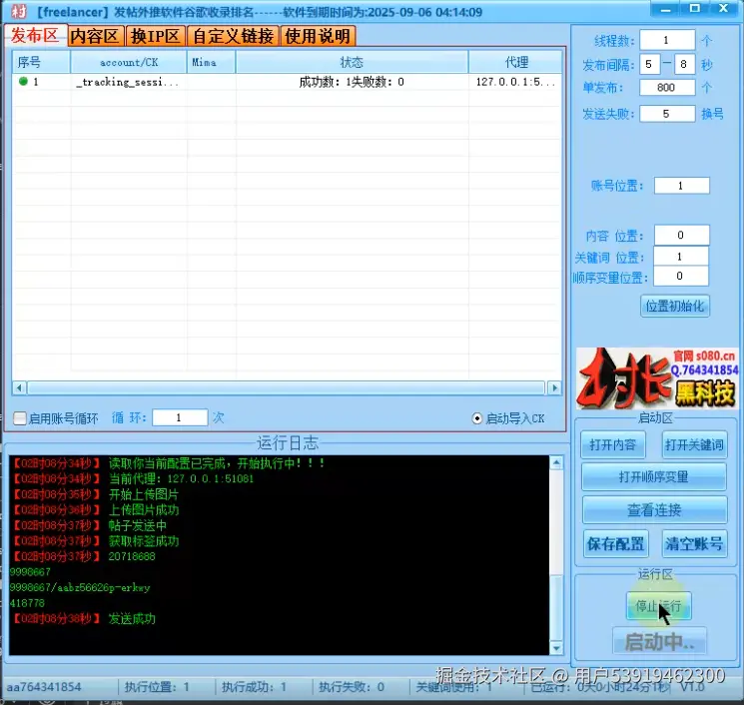Click the log panel scroll up arrow
The image size is (744, 705).
(556, 462)
